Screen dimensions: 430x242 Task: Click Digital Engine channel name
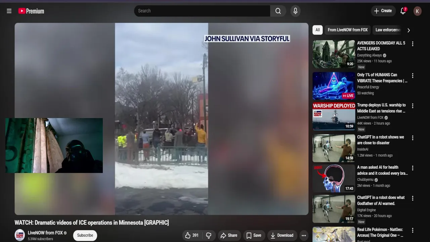coord(367,210)
